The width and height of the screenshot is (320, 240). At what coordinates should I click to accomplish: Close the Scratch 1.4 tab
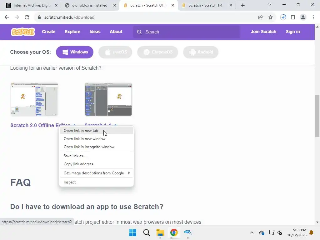coord(231,5)
